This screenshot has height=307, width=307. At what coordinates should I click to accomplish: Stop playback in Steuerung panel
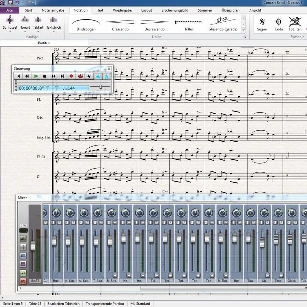click(x=45, y=76)
